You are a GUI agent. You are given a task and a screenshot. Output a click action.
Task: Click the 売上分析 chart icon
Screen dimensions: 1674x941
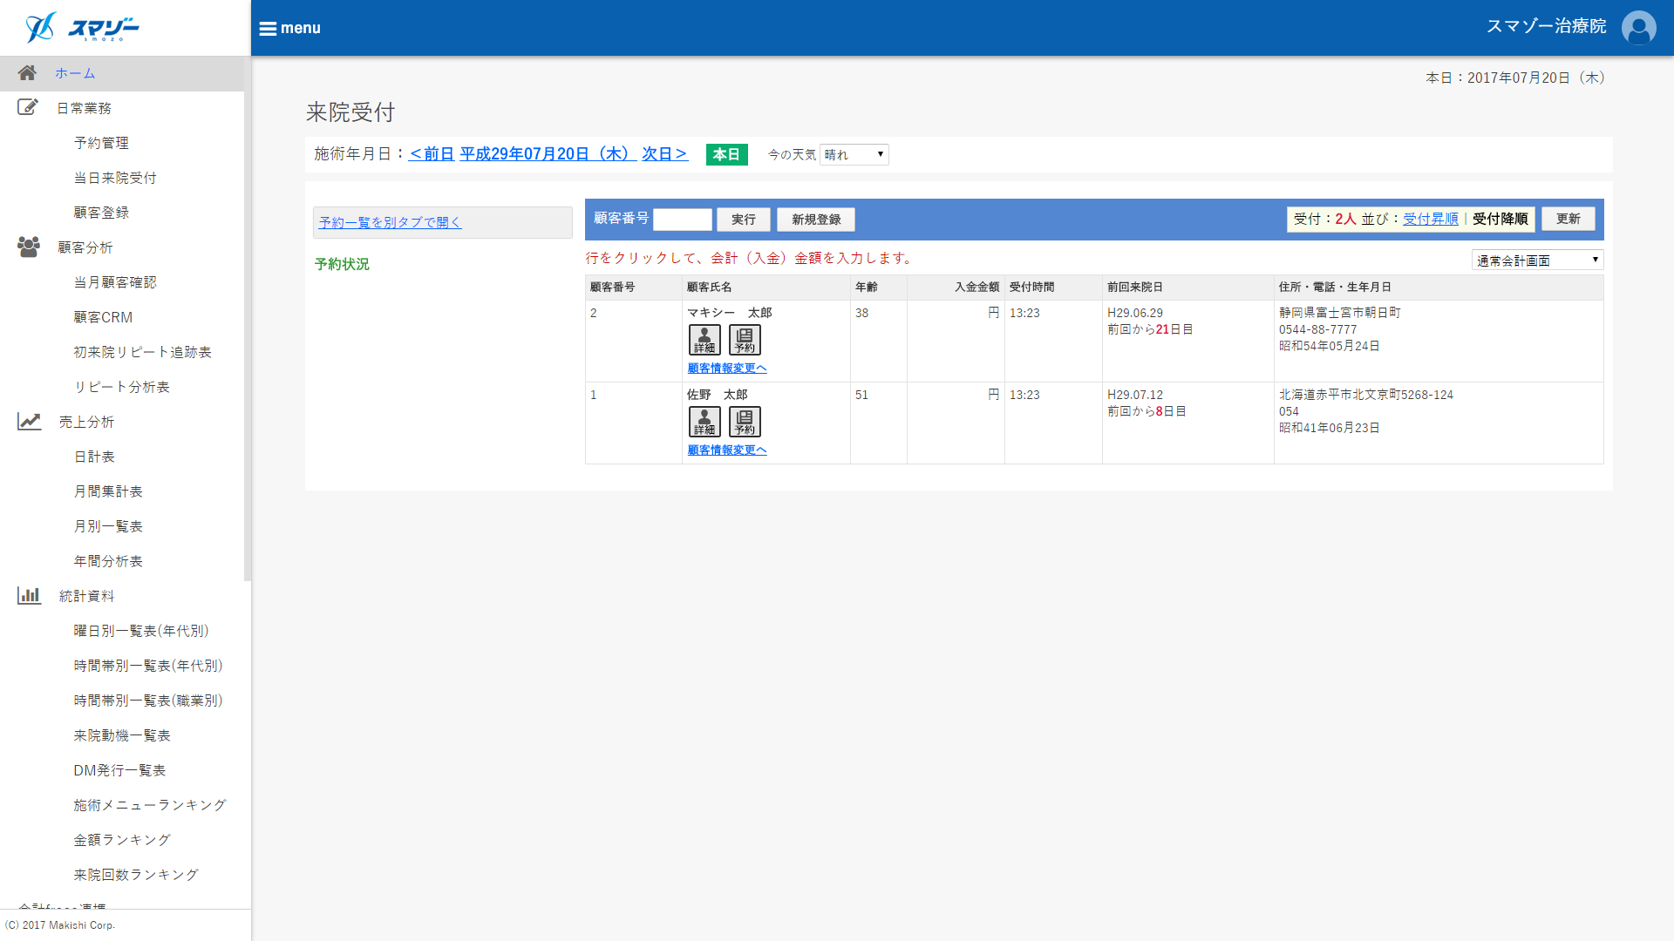pos(29,422)
